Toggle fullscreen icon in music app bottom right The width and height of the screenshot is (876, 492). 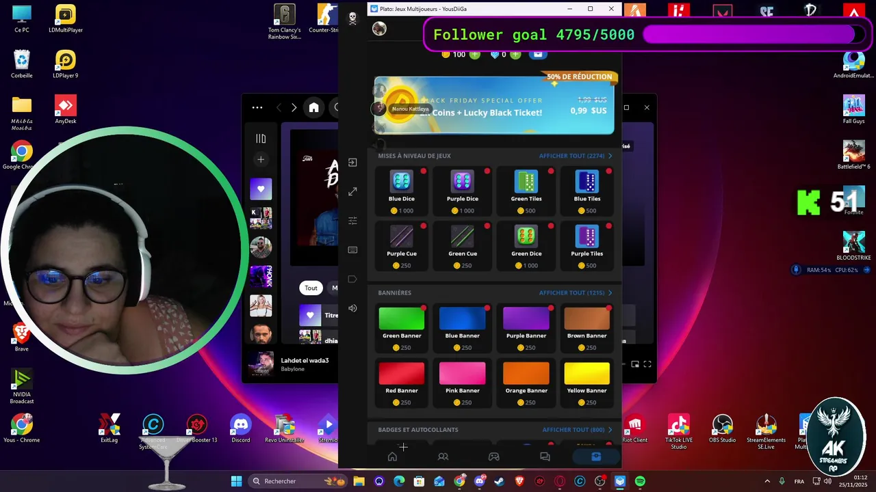647,364
